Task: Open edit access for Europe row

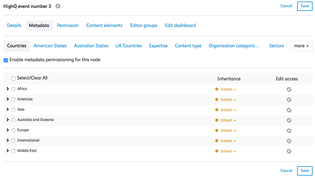Action: tap(289, 131)
